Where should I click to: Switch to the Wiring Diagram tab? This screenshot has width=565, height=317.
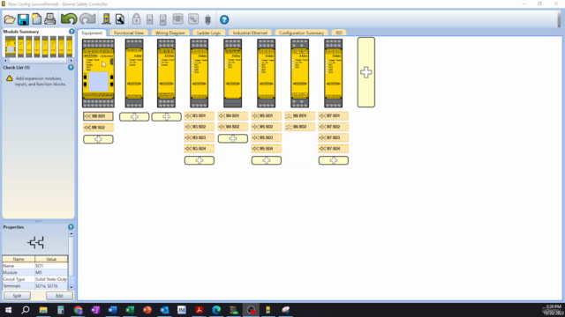(x=170, y=33)
